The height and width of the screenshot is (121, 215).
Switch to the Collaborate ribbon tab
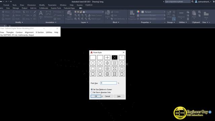click(x=44, y=8)
